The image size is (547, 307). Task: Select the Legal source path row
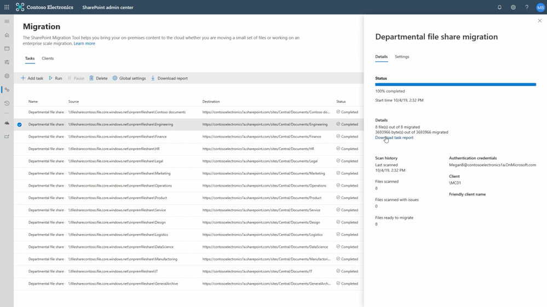click(116, 161)
